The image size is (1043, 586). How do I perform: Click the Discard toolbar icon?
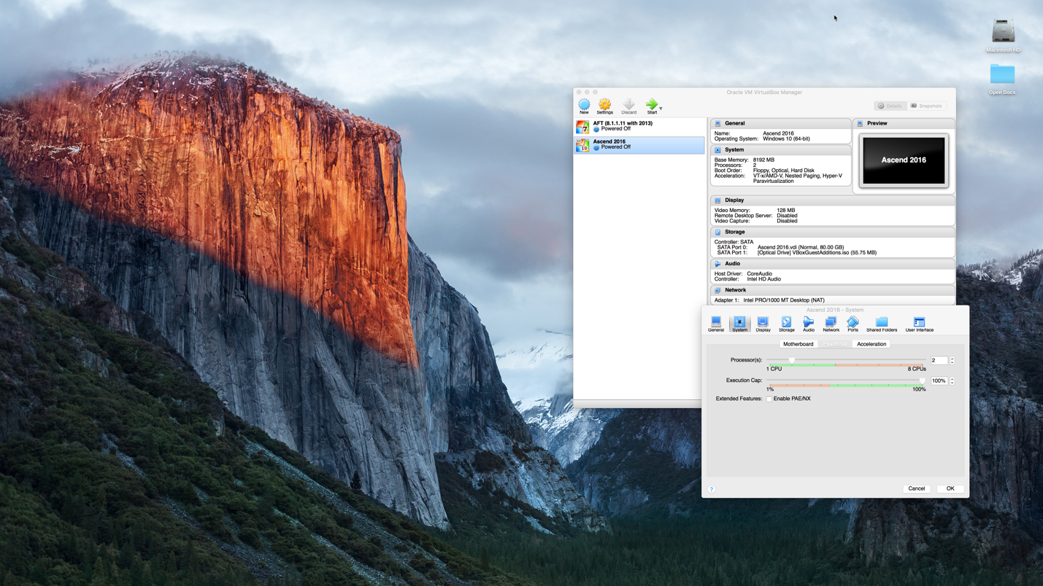[x=628, y=106]
